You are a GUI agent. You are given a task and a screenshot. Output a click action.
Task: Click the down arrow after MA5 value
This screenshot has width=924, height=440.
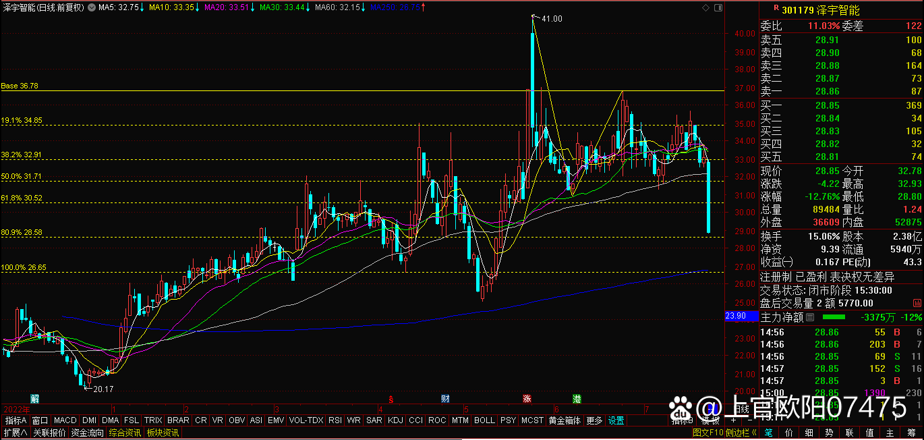tap(142, 7)
